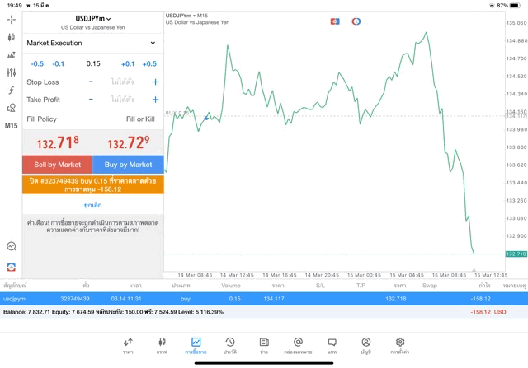Open the objects shapes icon
The width and height of the screenshot is (528, 368).
11,108
